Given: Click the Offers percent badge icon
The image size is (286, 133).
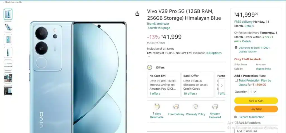Looking at the screenshot, I should tap(150, 68).
